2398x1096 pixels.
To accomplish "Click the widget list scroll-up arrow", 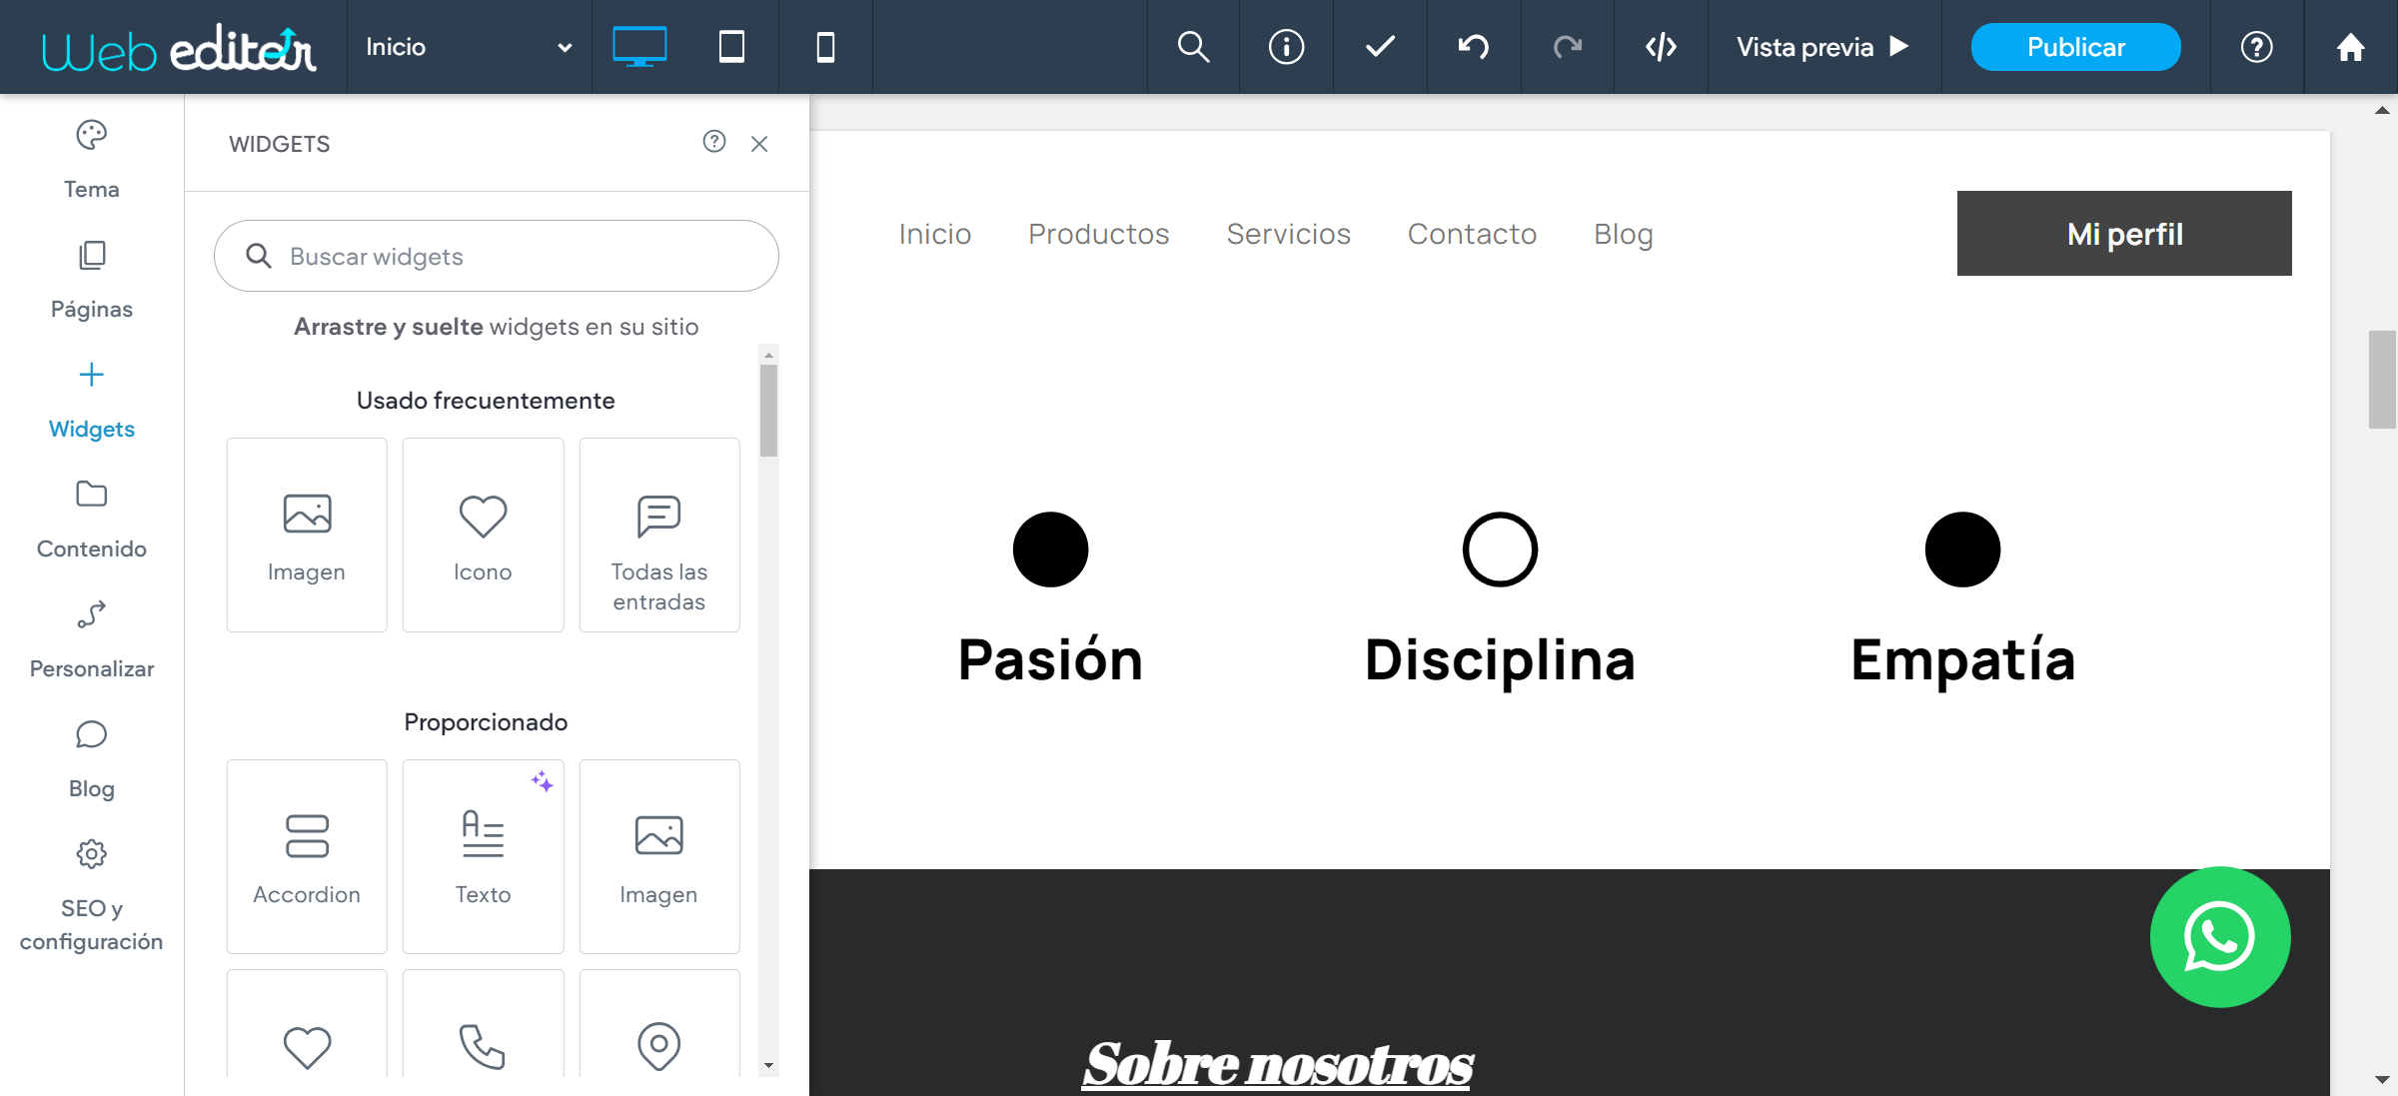I will point(768,354).
